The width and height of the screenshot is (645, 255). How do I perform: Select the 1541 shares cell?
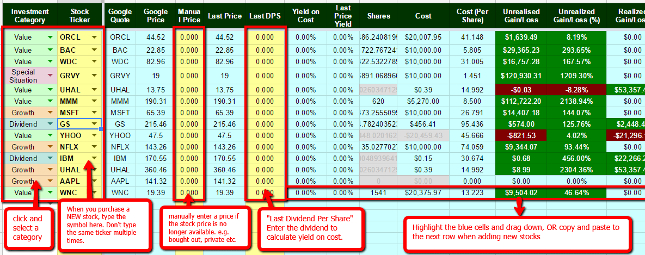(x=378, y=192)
